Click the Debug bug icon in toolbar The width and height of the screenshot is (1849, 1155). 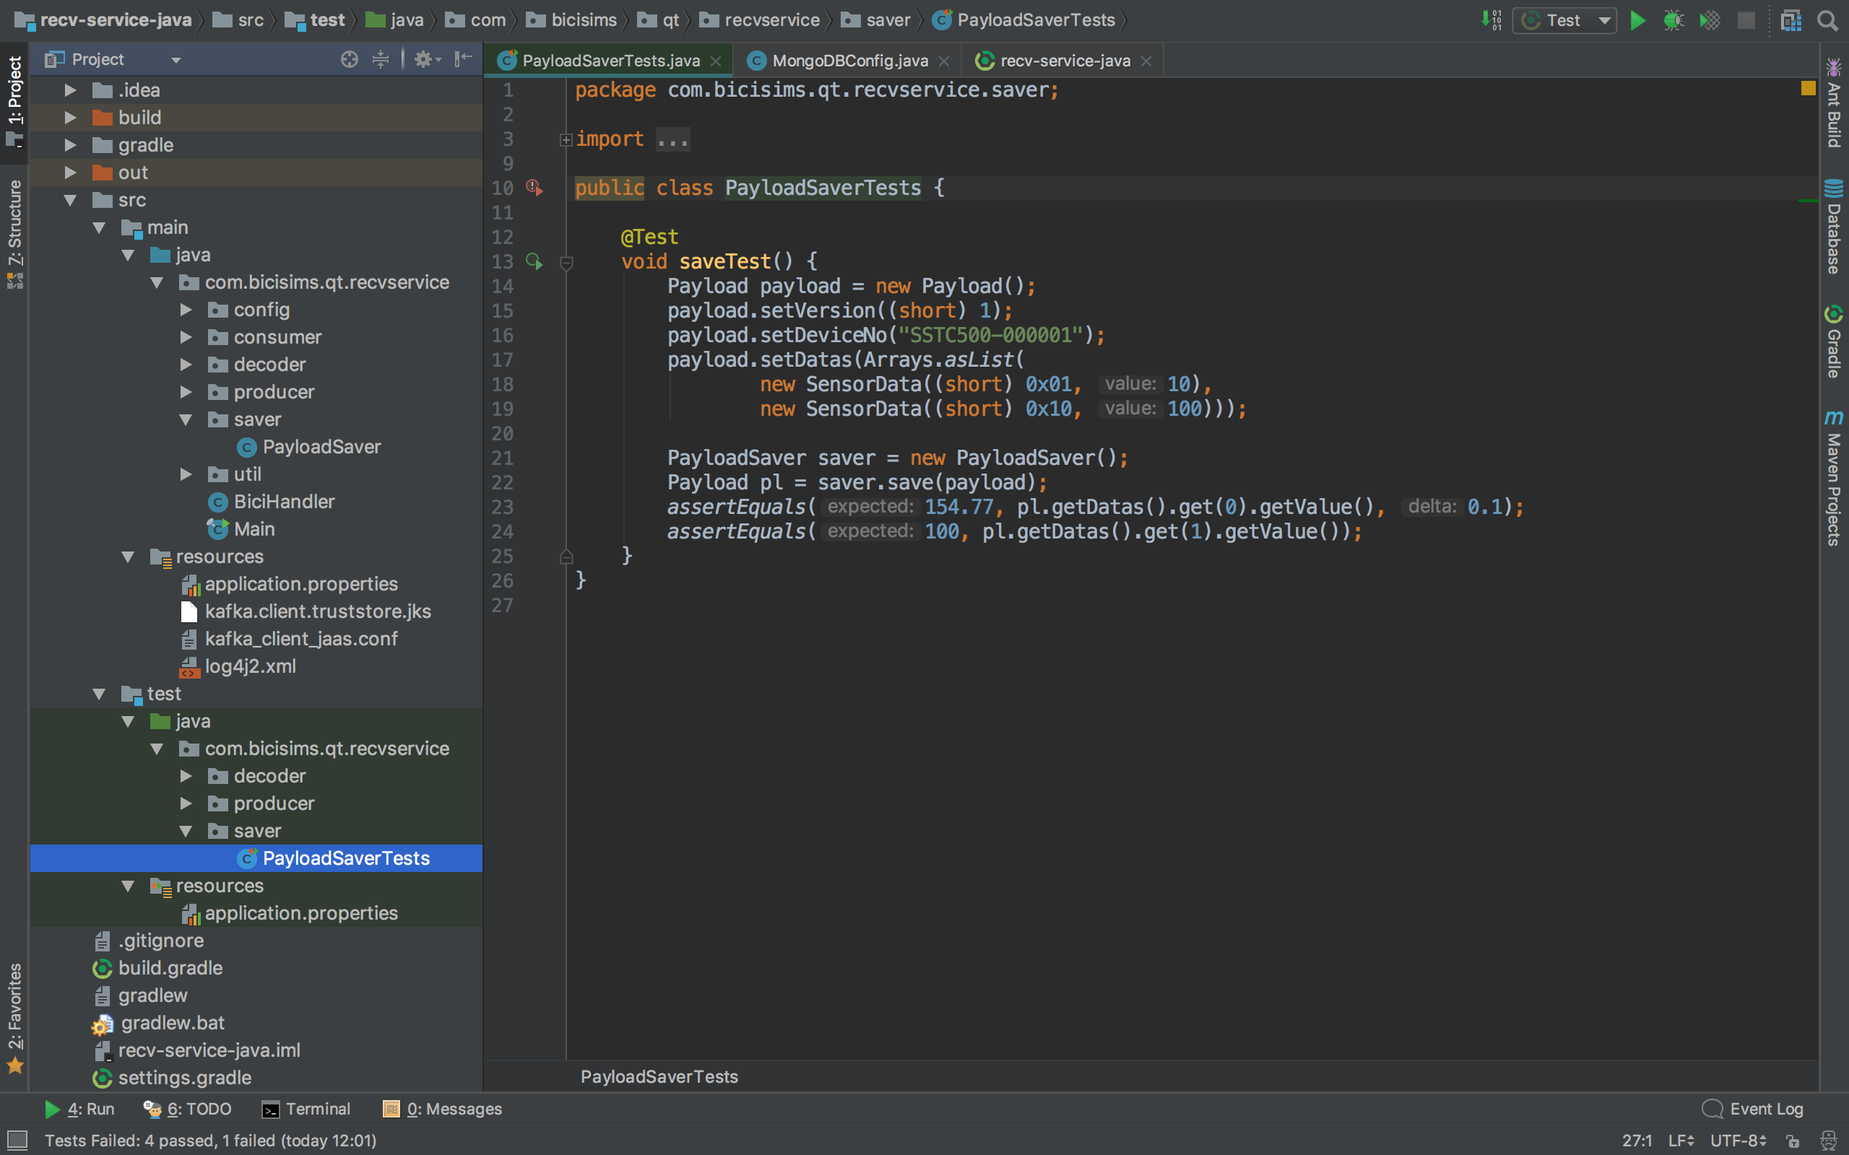point(1673,21)
